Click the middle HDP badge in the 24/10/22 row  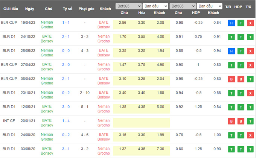pos(239,37)
